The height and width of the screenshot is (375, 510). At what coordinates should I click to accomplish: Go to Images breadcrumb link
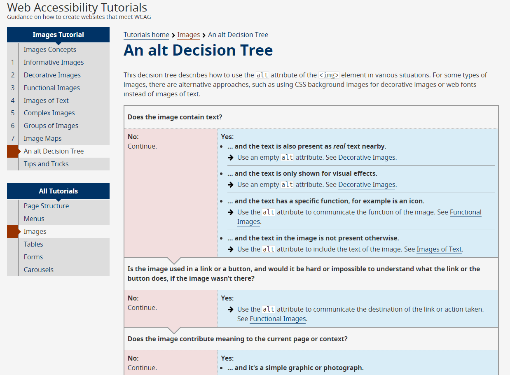click(188, 35)
